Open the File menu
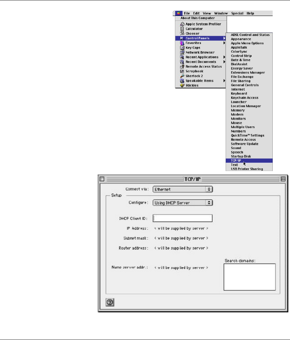This screenshot has width=290, height=340. pyautogui.click(x=187, y=13)
